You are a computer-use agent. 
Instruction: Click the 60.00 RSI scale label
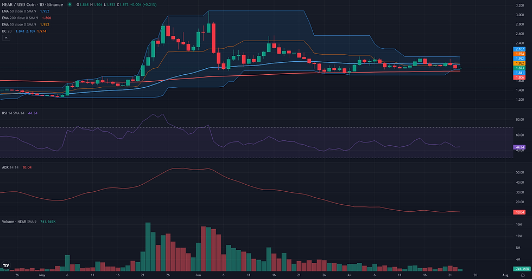tap(520, 135)
